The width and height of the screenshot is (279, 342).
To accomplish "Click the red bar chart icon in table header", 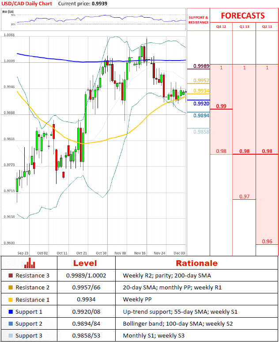I will tap(30, 263).
